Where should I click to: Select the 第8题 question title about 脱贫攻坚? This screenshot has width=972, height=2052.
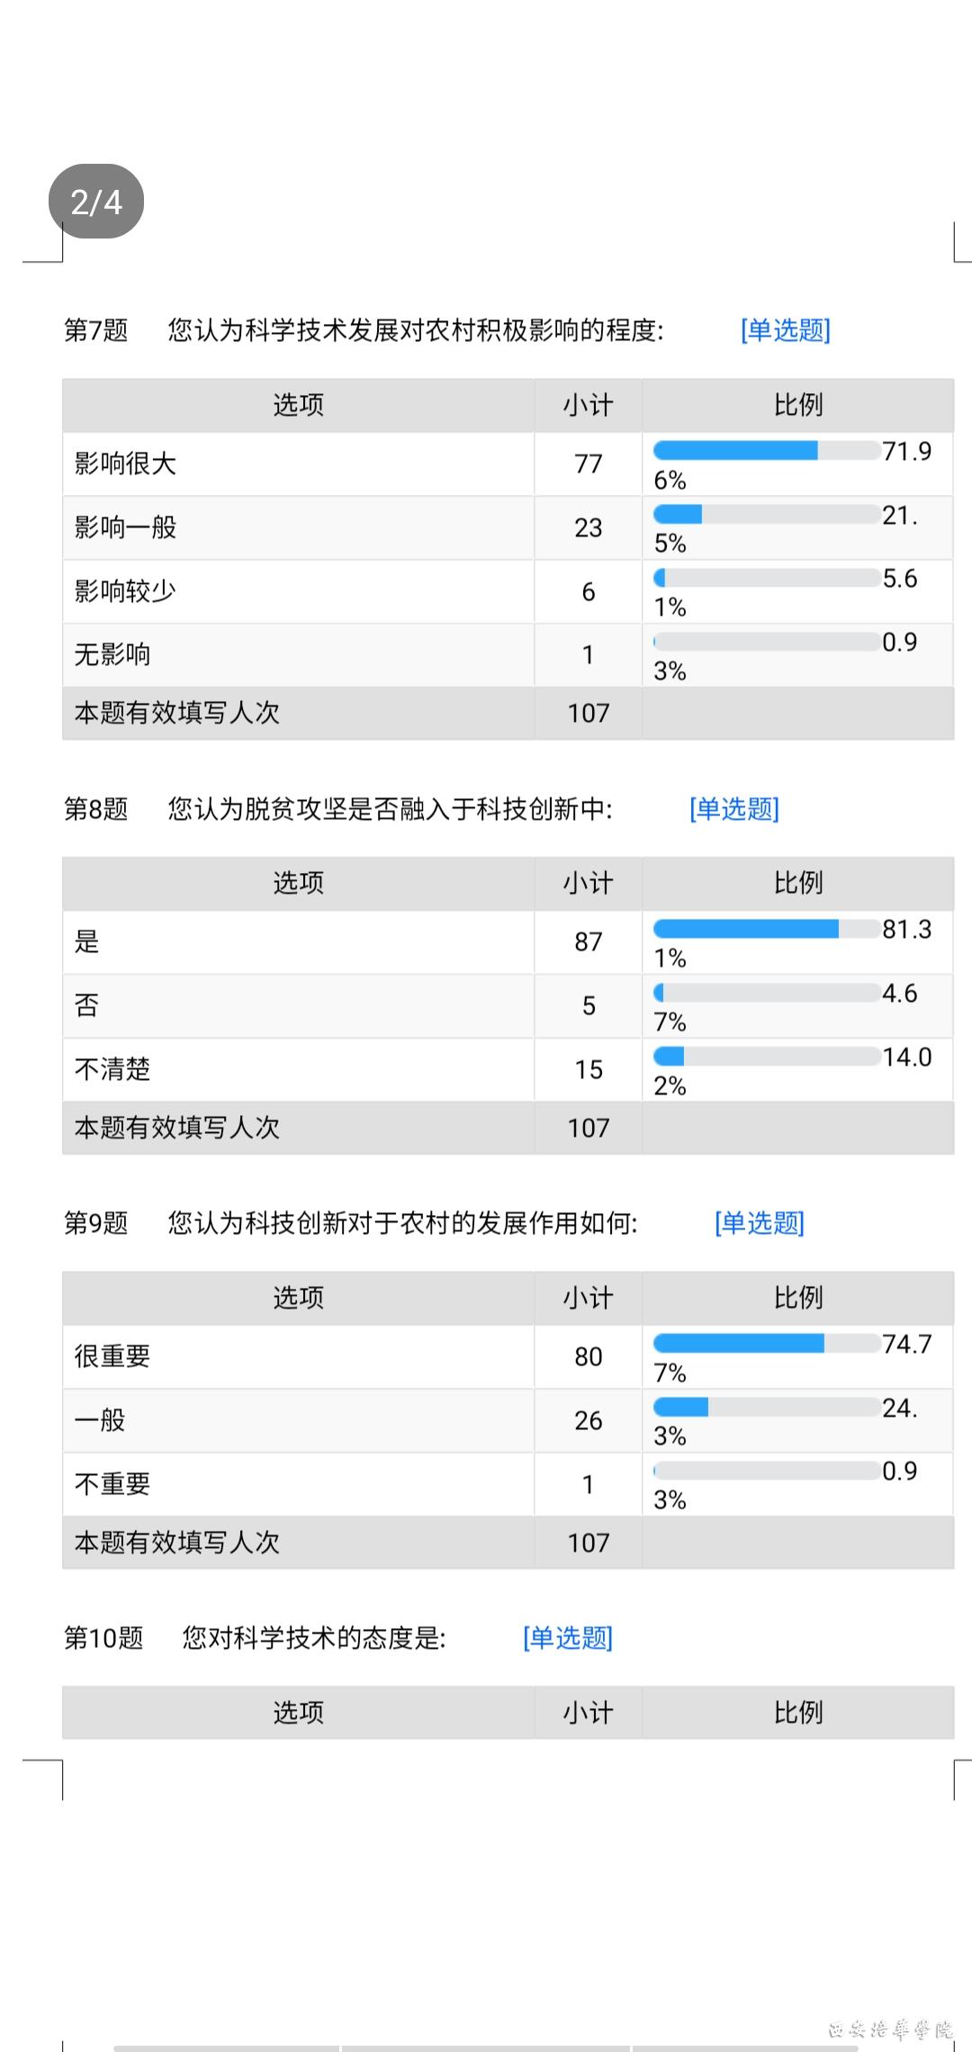(389, 809)
